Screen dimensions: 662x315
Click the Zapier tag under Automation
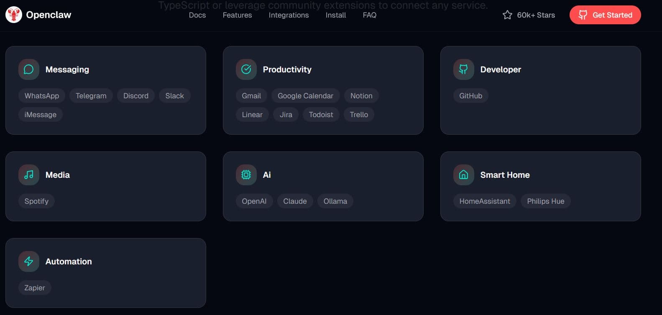click(x=35, y=288)
